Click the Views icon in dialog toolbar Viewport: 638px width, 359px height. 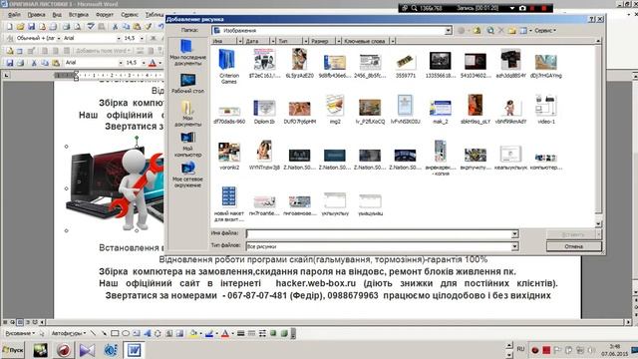click(523, 31)
